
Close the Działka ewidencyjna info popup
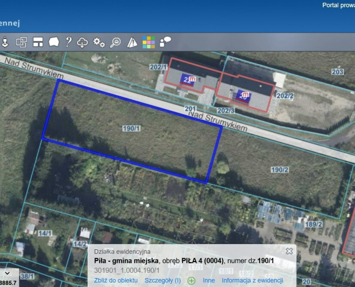click(289, 251)
